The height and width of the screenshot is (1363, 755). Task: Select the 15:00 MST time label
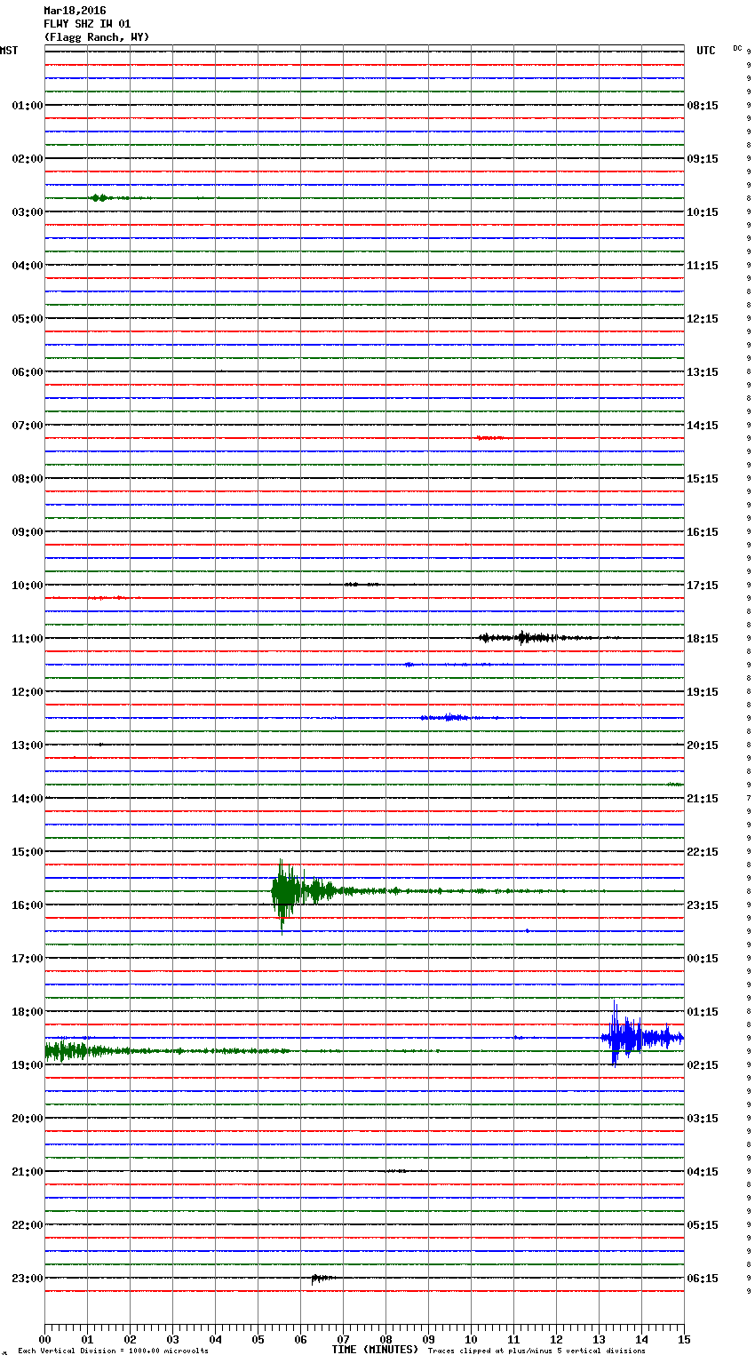pos(28,851)
